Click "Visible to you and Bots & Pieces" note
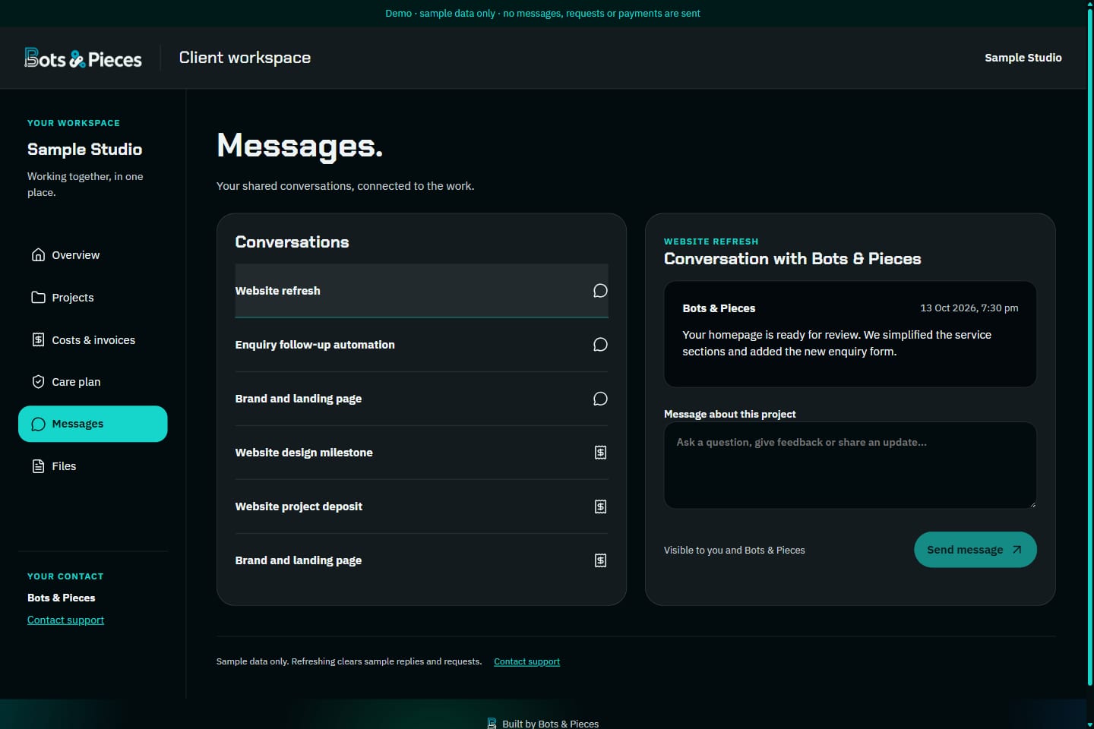The image size is (1094, 729). pyautogui.click(x=734, y=551)
